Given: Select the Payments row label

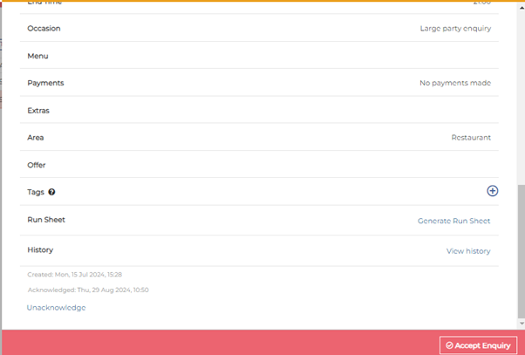Looking at the screenshot, I should pos(45,83).
